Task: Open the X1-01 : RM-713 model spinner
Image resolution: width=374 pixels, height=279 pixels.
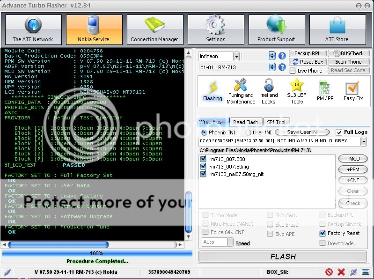Action: point(272,67)
